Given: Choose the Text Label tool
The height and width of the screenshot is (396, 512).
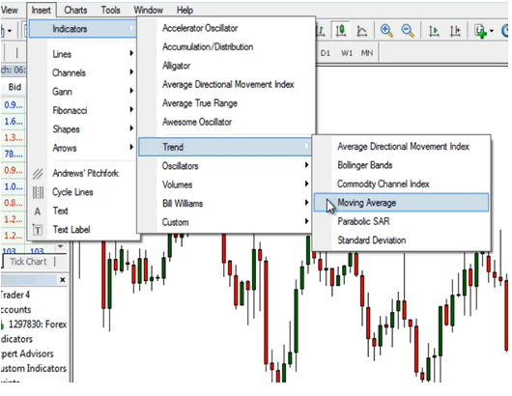Looking at the screenshot, I should (x=71, y=230).
